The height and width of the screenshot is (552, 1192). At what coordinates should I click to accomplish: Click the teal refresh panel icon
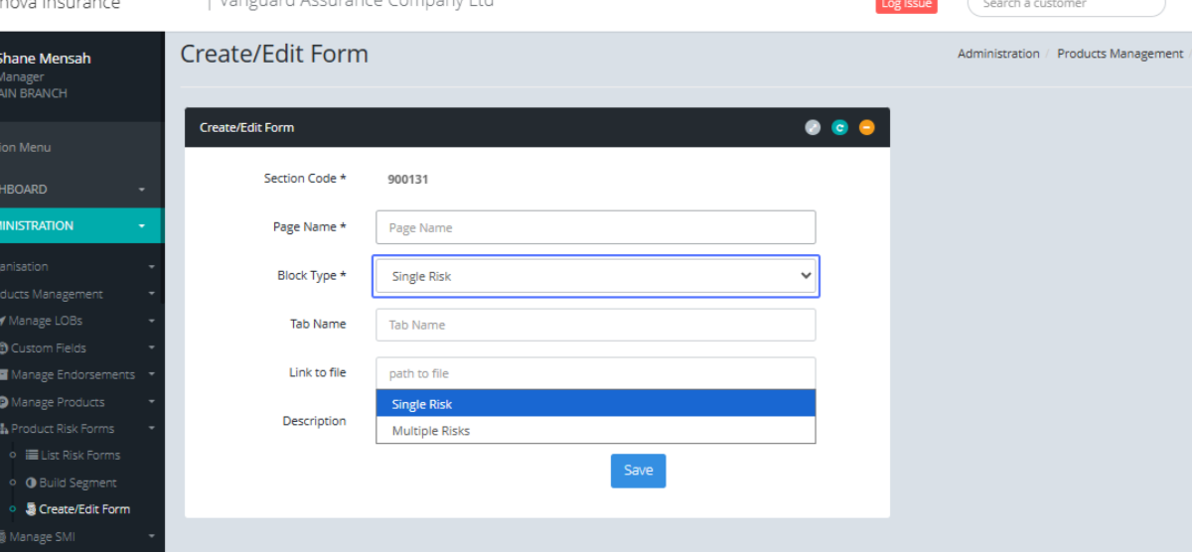[x=839, y=127]
